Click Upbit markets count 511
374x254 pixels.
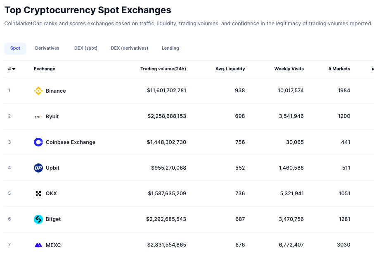pyautogui.click(x=346, y=168)
